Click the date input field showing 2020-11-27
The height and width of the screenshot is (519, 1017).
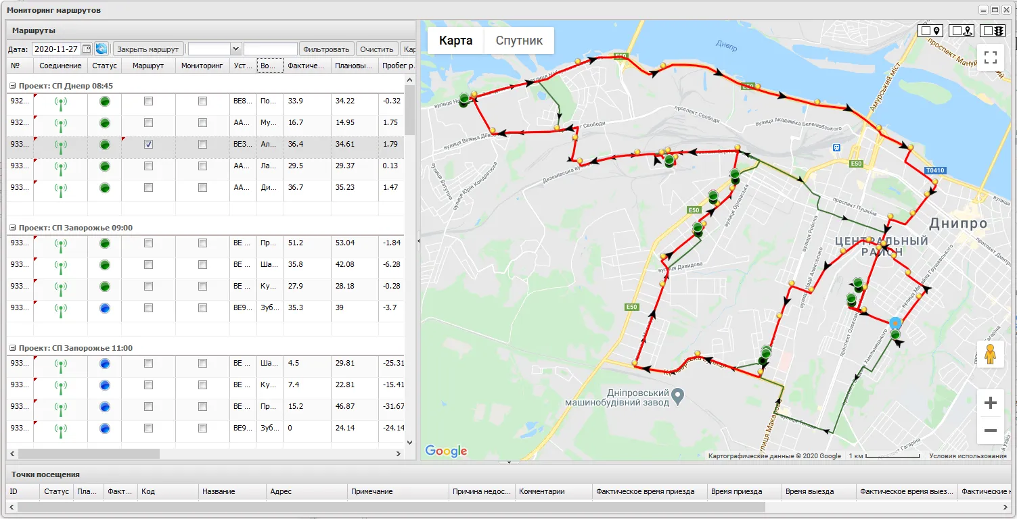[x=56, y=49]
